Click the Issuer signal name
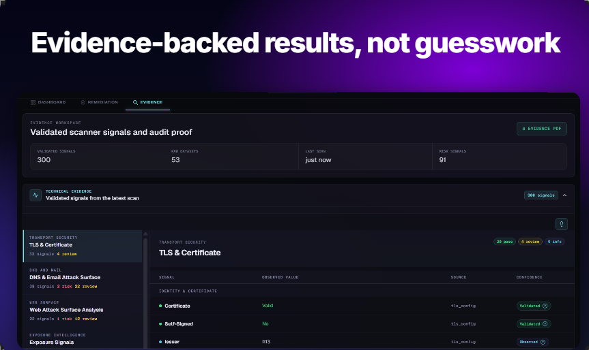Viewport: 589px width, 350px height. 172,342
